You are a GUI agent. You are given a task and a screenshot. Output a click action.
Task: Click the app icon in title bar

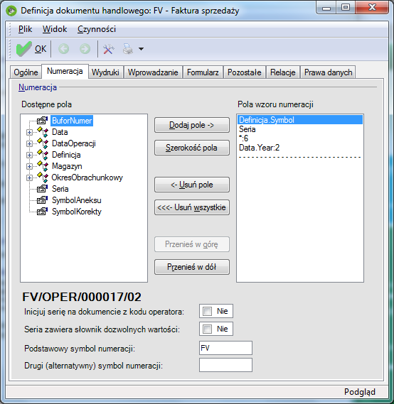pyautogui.click(x=11, y=11)
